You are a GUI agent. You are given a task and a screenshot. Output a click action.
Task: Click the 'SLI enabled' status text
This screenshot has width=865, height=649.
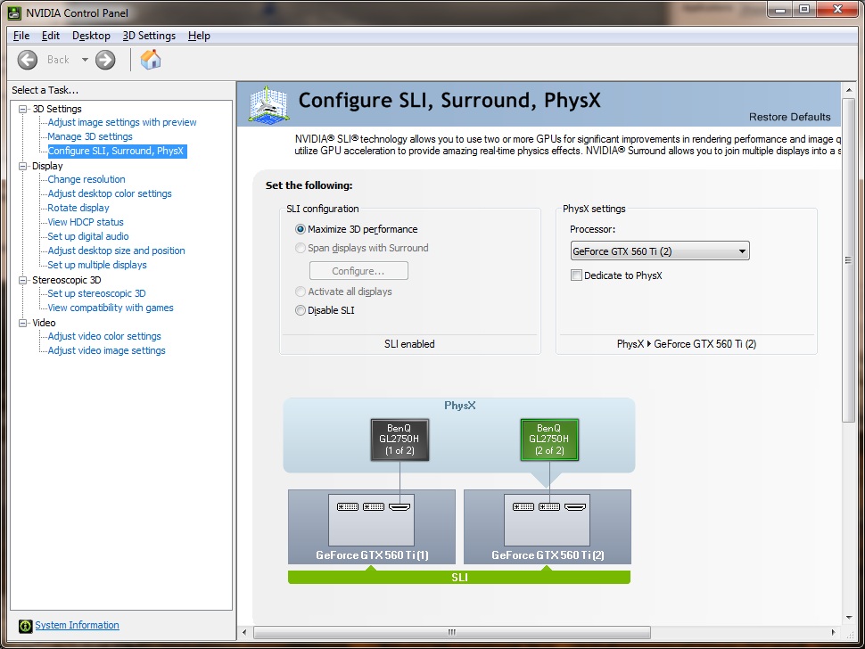tap(409, 344)
